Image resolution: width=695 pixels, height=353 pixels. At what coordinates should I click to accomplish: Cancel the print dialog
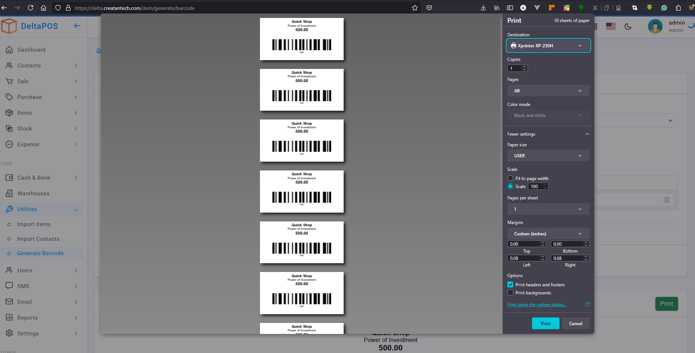tap(576, 323)
